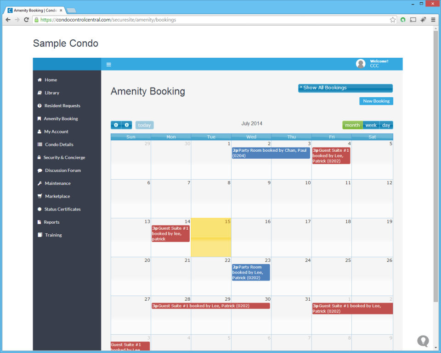Advance to the next month with the right arrow
The height and width of the screenshot is (353, 441).
127,125
